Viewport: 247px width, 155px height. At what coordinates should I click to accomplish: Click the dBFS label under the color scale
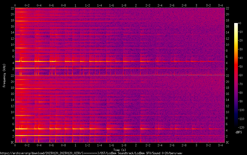click(x=239, y=132)
